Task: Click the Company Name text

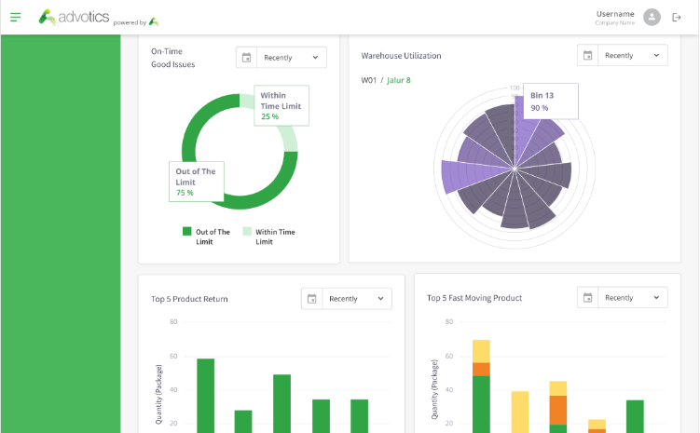Action: click(x=615, y=22)
